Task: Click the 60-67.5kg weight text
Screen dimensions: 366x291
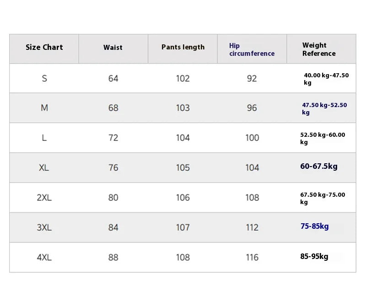Action: (x=319, y=166)
